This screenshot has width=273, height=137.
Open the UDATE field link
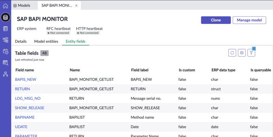click(21, 127)
